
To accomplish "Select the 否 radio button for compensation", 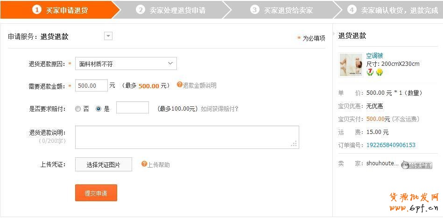I will point(78,109).
